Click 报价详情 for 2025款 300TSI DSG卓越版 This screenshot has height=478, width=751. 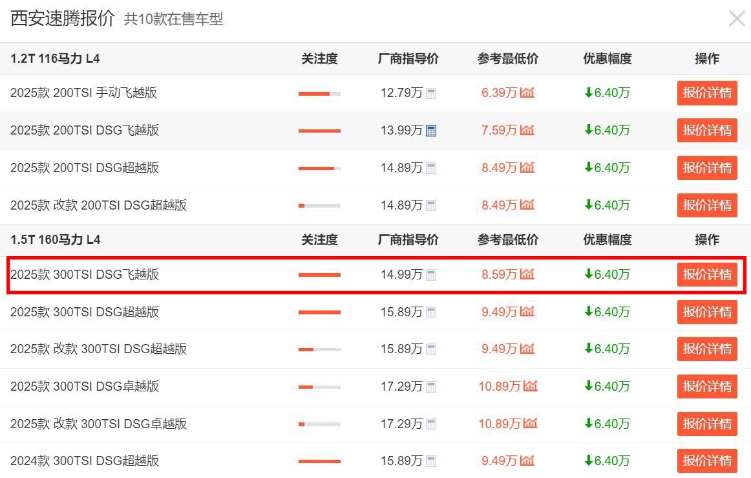coord(707,386)
